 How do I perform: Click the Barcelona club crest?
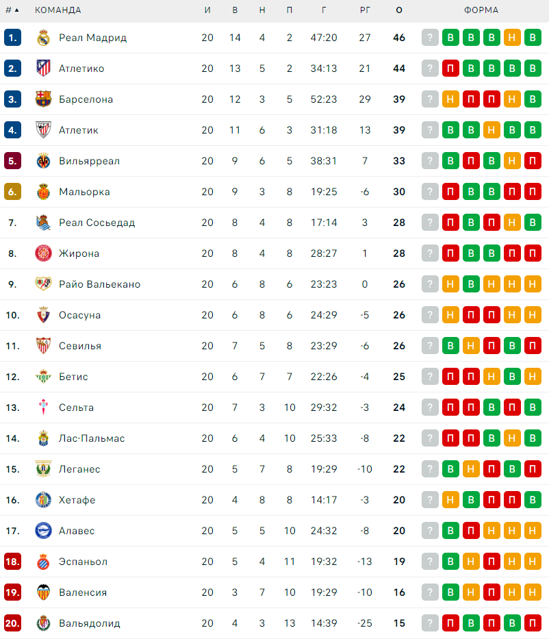point(43,99)
